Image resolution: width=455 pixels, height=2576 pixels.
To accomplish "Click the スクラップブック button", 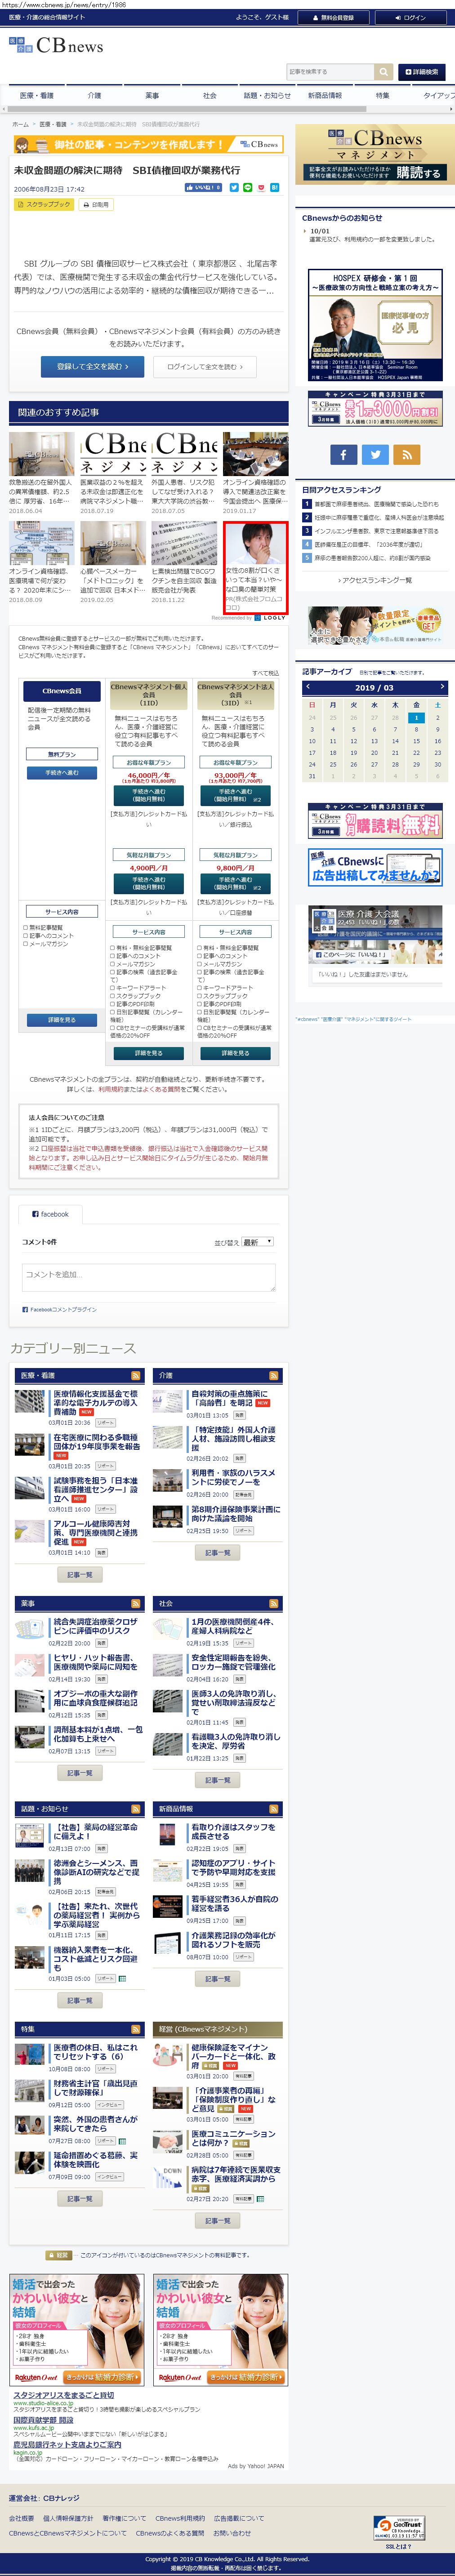I will coord(44,204).
